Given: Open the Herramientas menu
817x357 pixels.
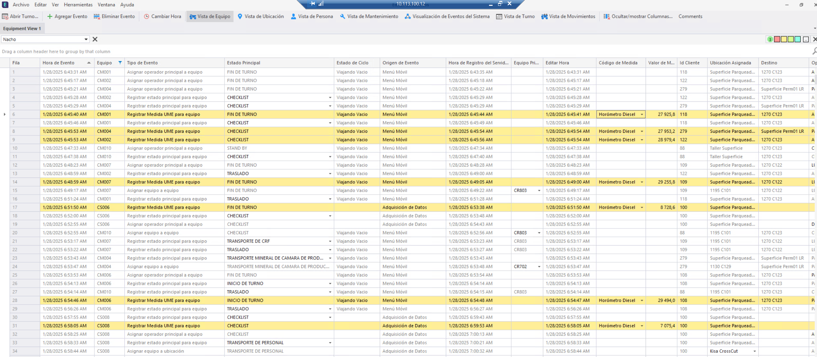Looking at the screenshot, I should click(x=78, y=5).
